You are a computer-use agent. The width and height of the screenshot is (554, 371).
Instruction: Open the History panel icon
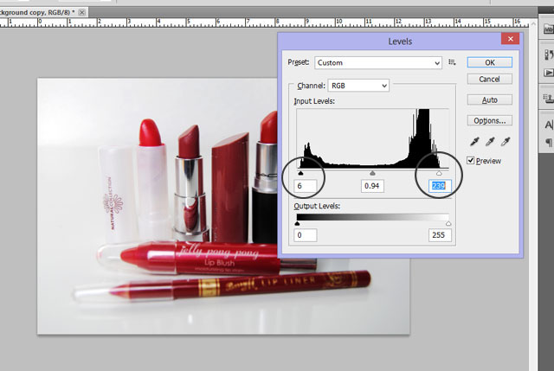click(548, 54)
